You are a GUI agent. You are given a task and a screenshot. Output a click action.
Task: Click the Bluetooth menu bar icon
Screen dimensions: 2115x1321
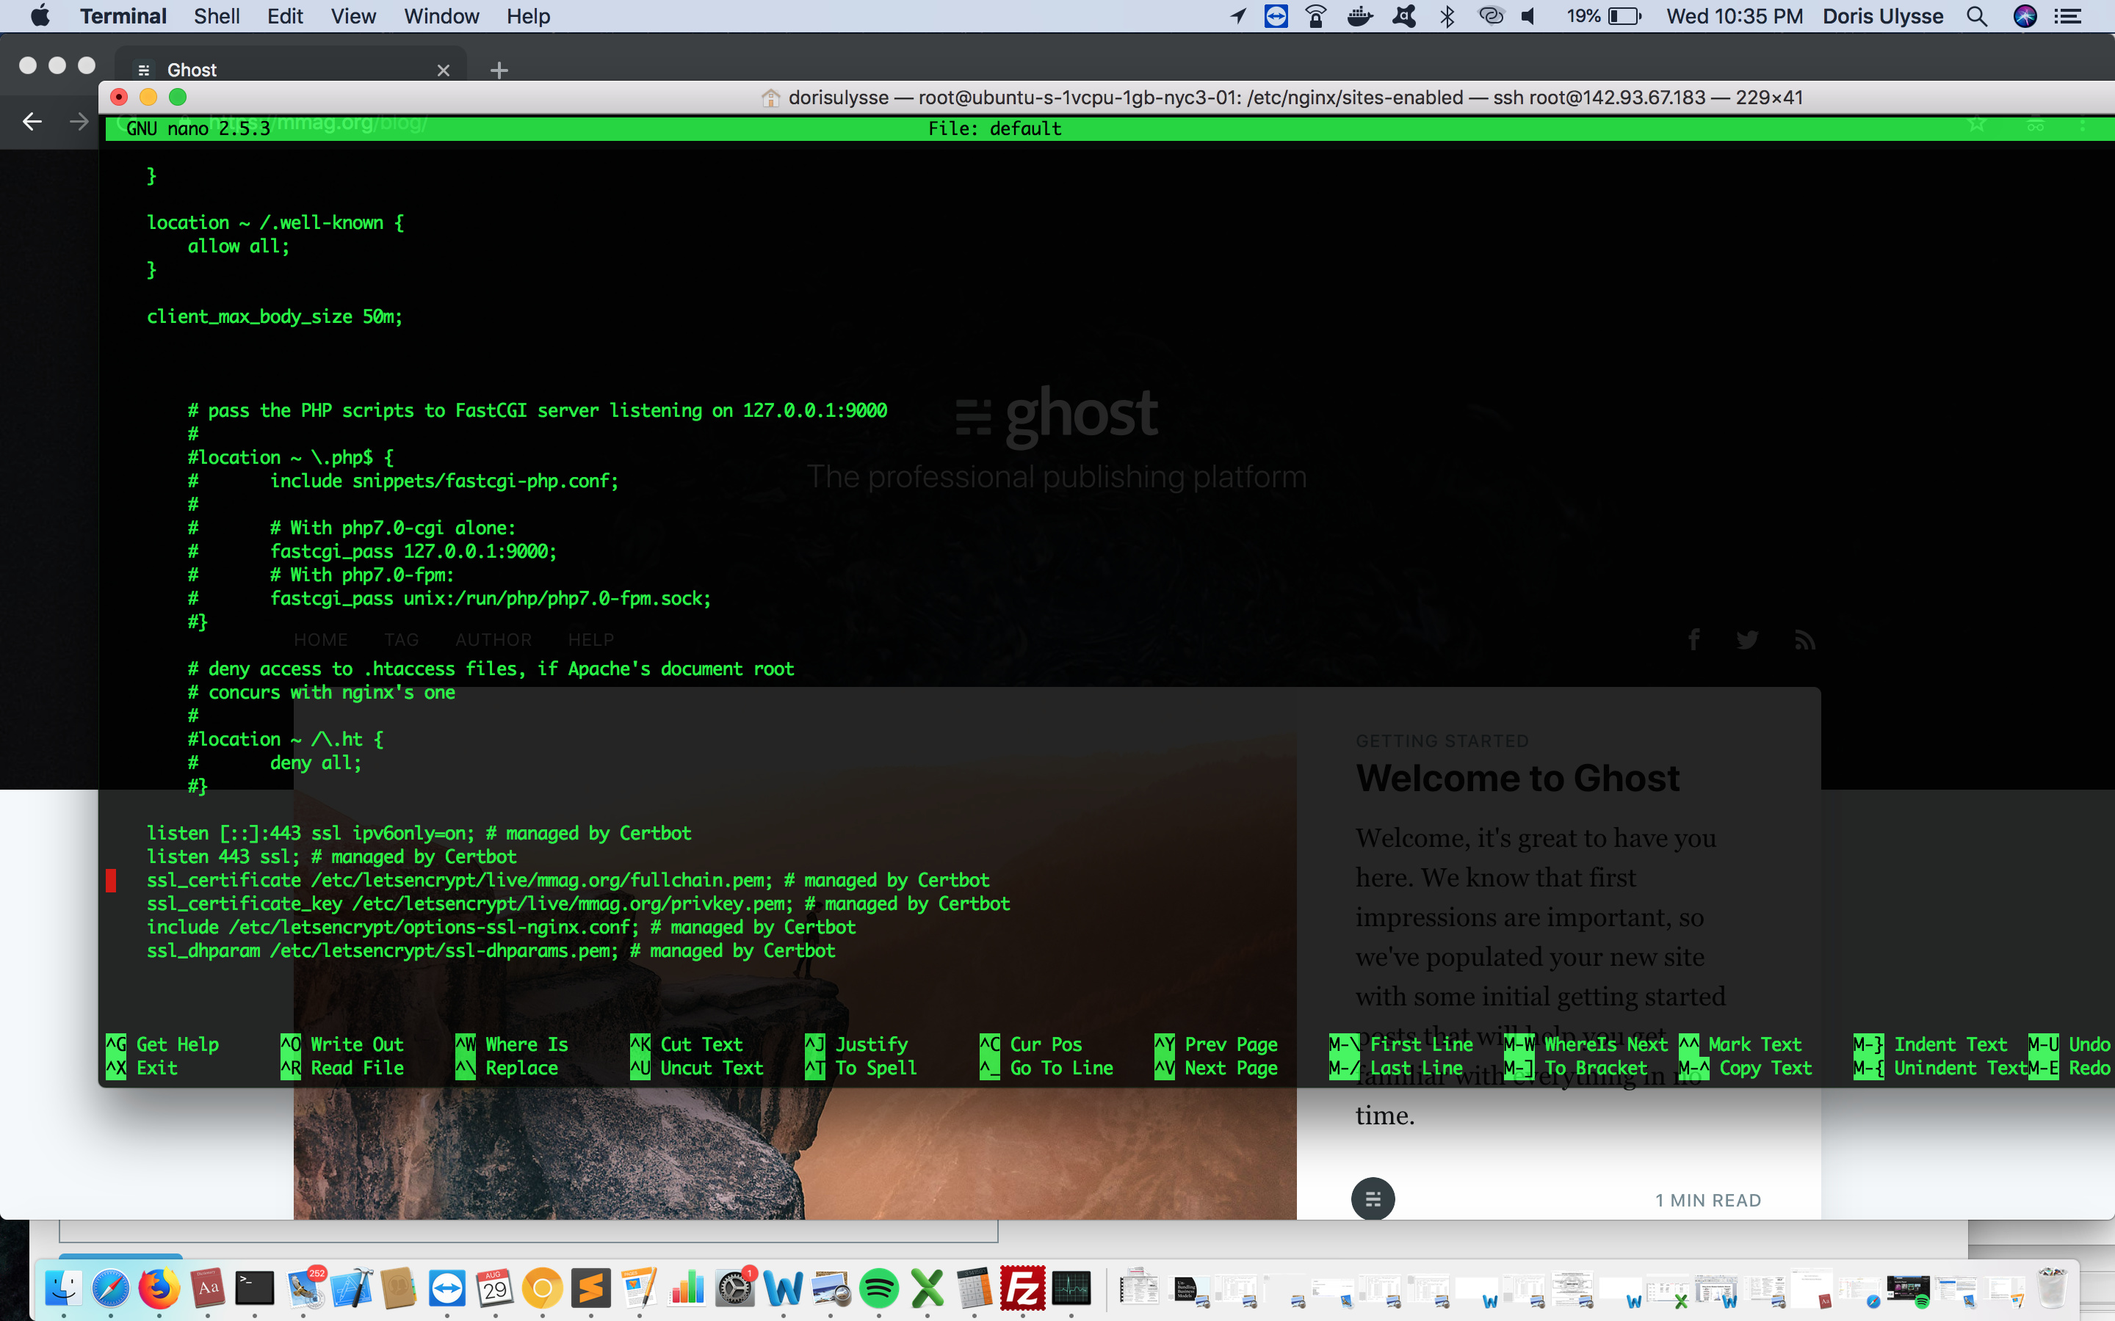pos(1447,15)
